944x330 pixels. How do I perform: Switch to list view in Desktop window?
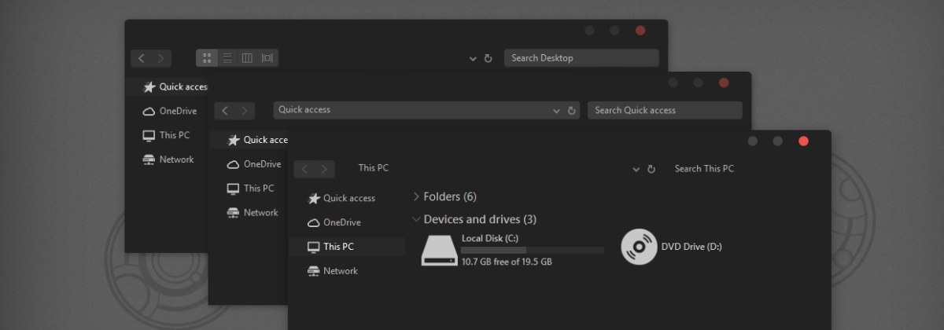227,58
